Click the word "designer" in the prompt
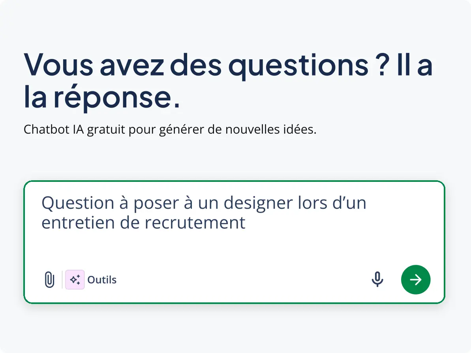The height and width of the screenshot is (353, 471). [258, 203]
